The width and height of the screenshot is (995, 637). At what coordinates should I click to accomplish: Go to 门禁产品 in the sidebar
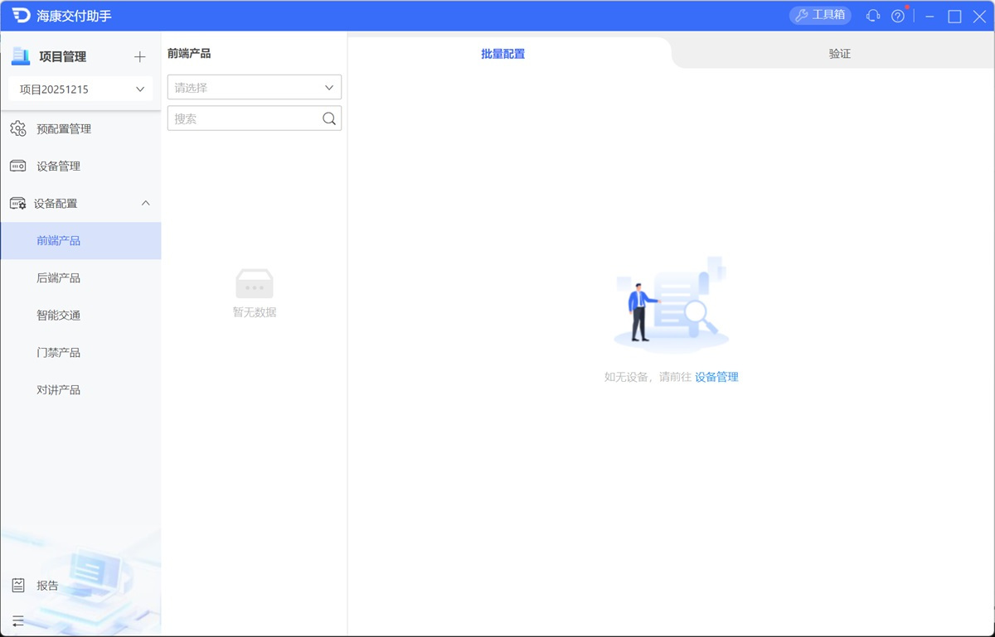[x=59, y=353]
